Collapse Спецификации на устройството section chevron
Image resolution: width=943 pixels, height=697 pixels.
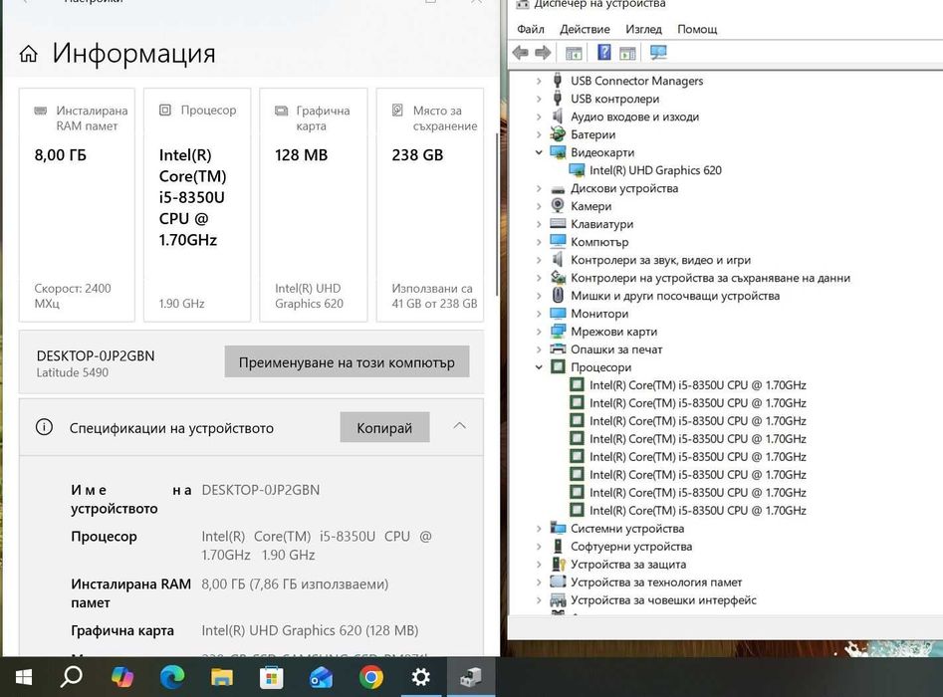point(459,426)
